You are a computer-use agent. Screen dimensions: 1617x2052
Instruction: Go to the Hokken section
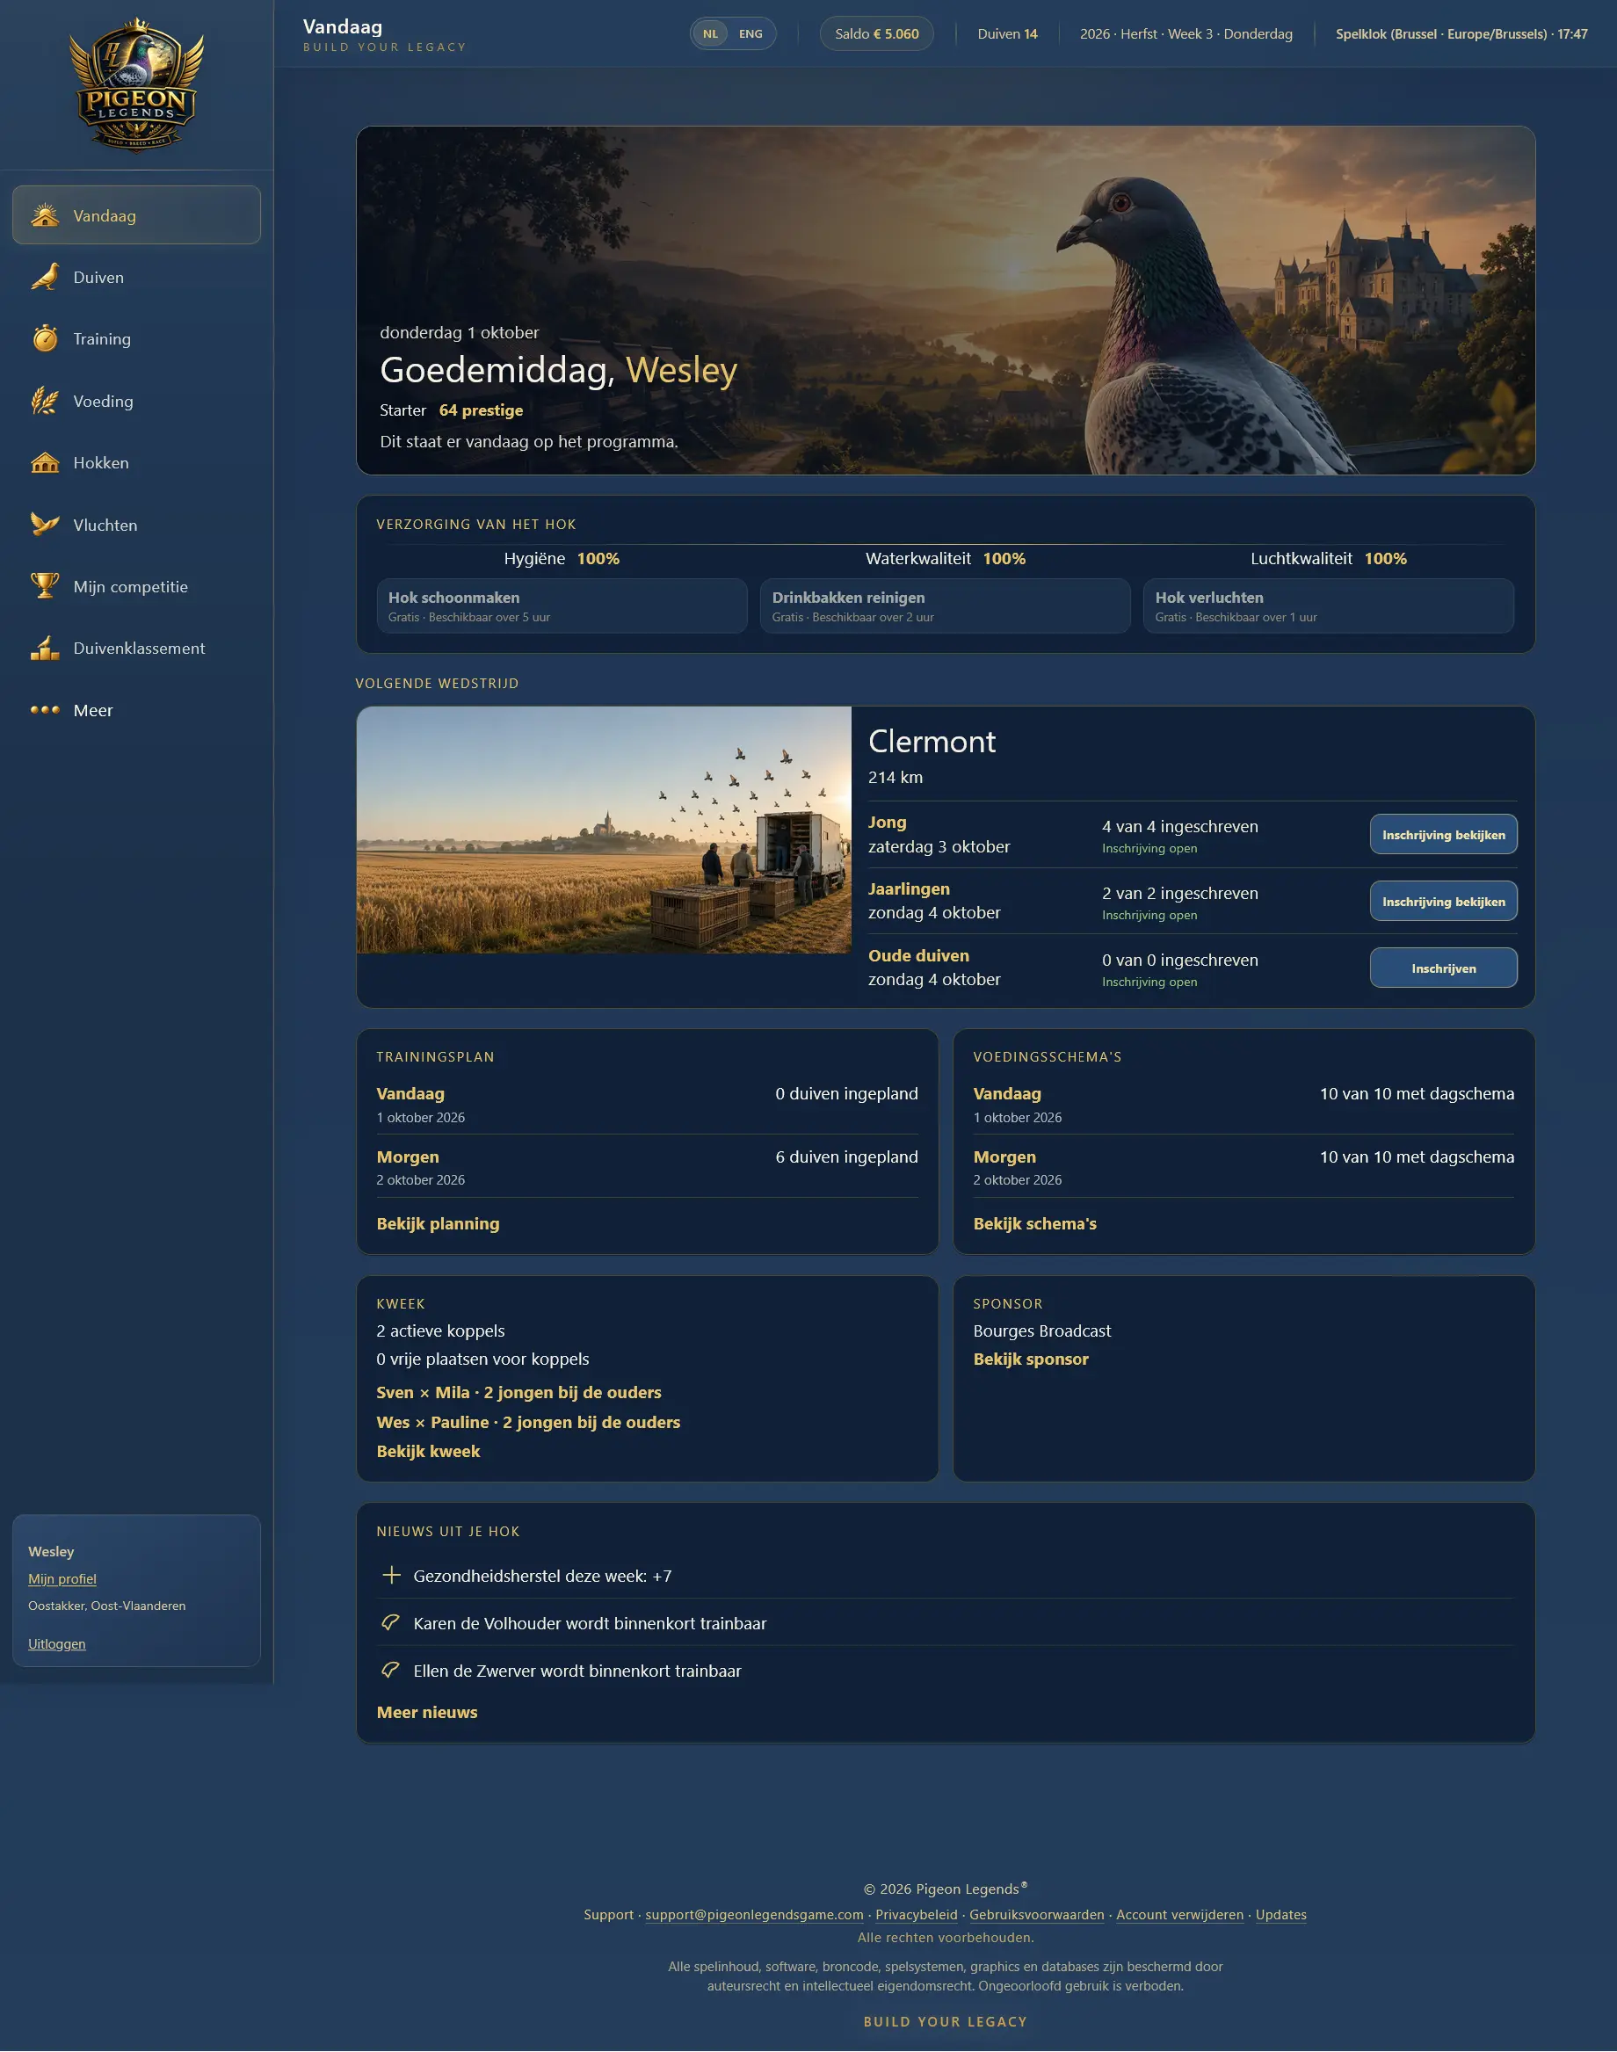click(x=136, y=462)
